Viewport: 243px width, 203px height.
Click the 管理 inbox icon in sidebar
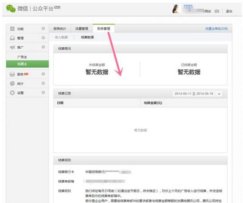point(12,38)
